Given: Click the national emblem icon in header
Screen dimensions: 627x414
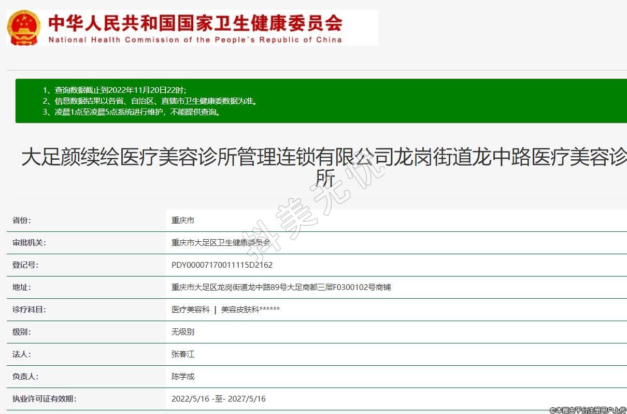Looking at the screenshot, I should pos(24,27).
